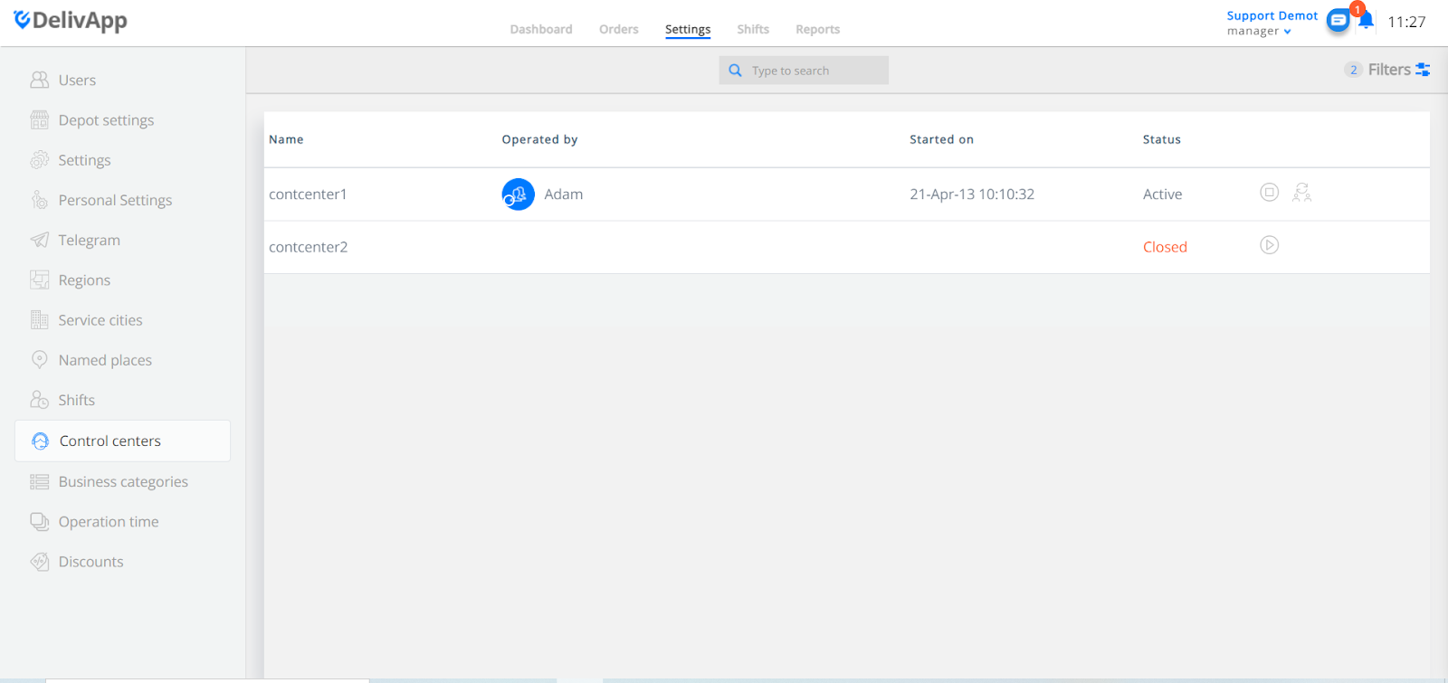The image size is (1448, 683).
Task: Go to the Reports tab
Action: pos(817,29)
